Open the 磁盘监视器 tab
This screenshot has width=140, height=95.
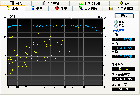pyautogui.click(x=89, y=3)
